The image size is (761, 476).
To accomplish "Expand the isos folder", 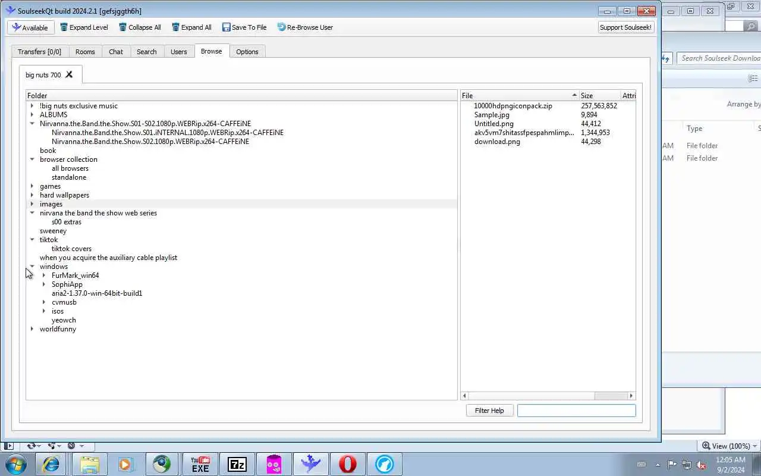I will [x=44, y=311].
